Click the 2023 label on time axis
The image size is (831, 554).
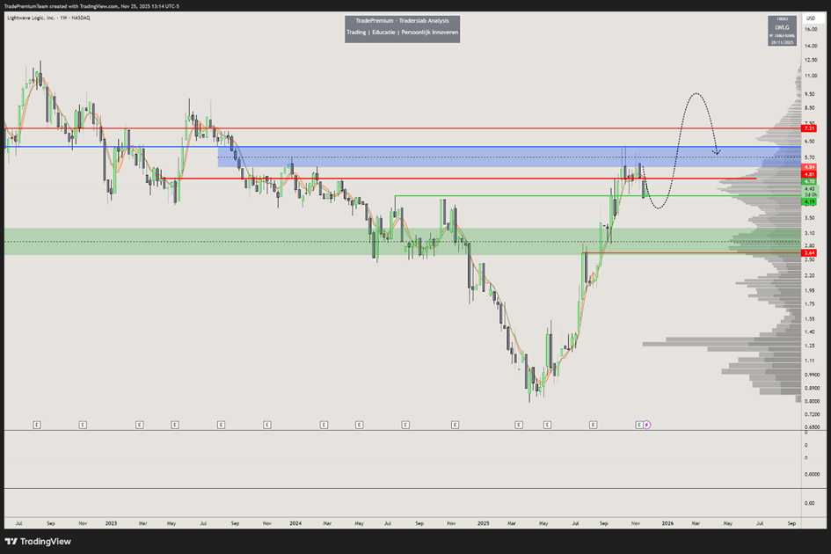(x=111, y=523)
